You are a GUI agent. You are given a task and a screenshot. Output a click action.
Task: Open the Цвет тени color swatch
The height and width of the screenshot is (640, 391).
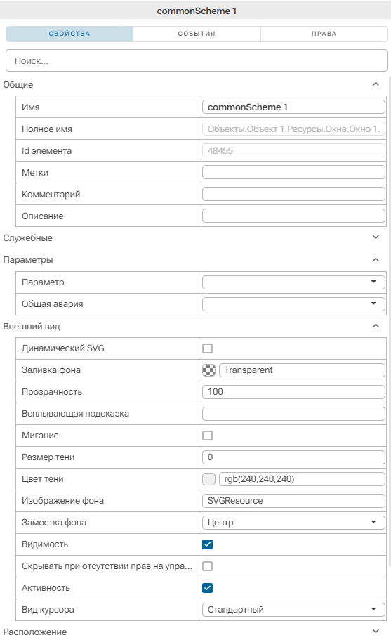tap(208, 479)
